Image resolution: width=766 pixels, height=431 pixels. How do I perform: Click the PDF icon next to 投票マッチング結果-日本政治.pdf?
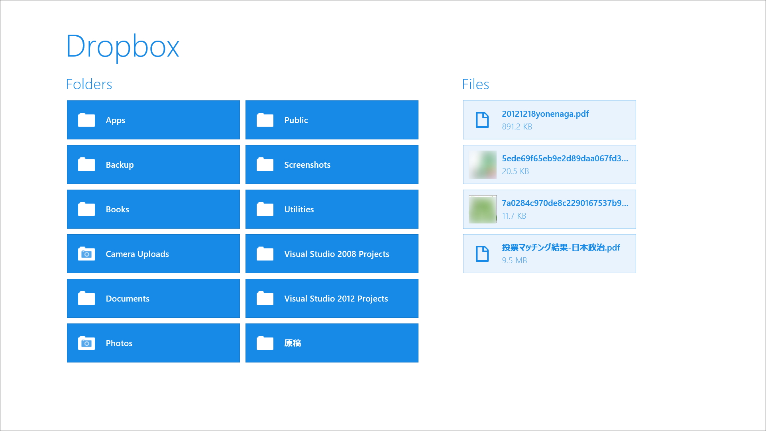pos(482,253)
